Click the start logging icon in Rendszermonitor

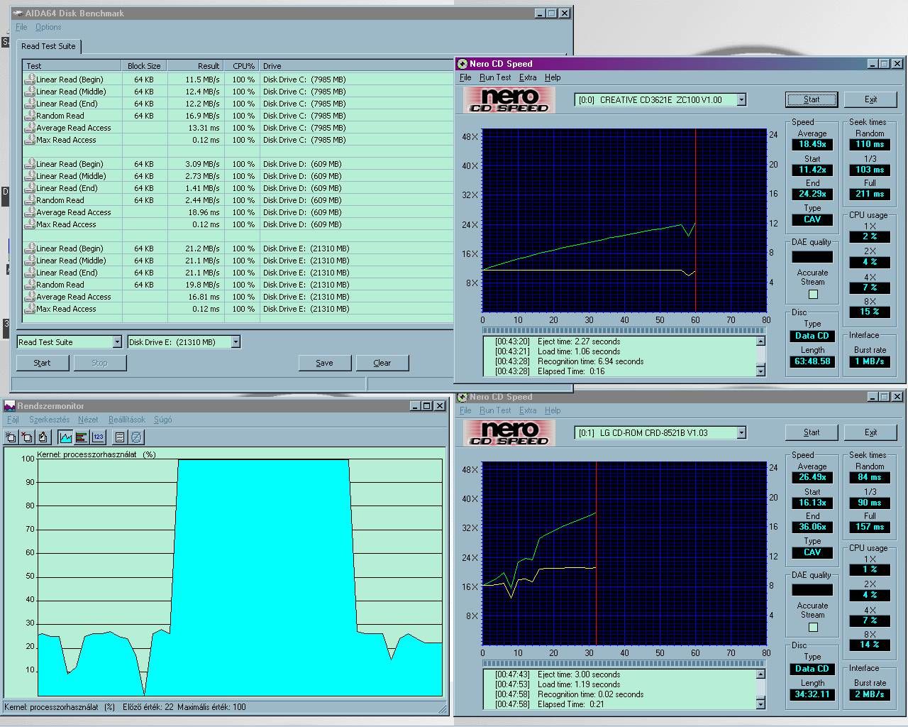[120, 437]
